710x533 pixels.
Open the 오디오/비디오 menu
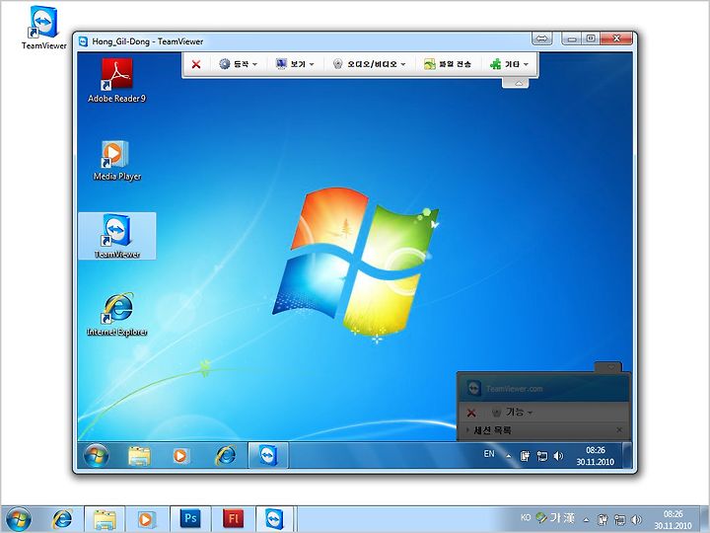pos(369,64)
